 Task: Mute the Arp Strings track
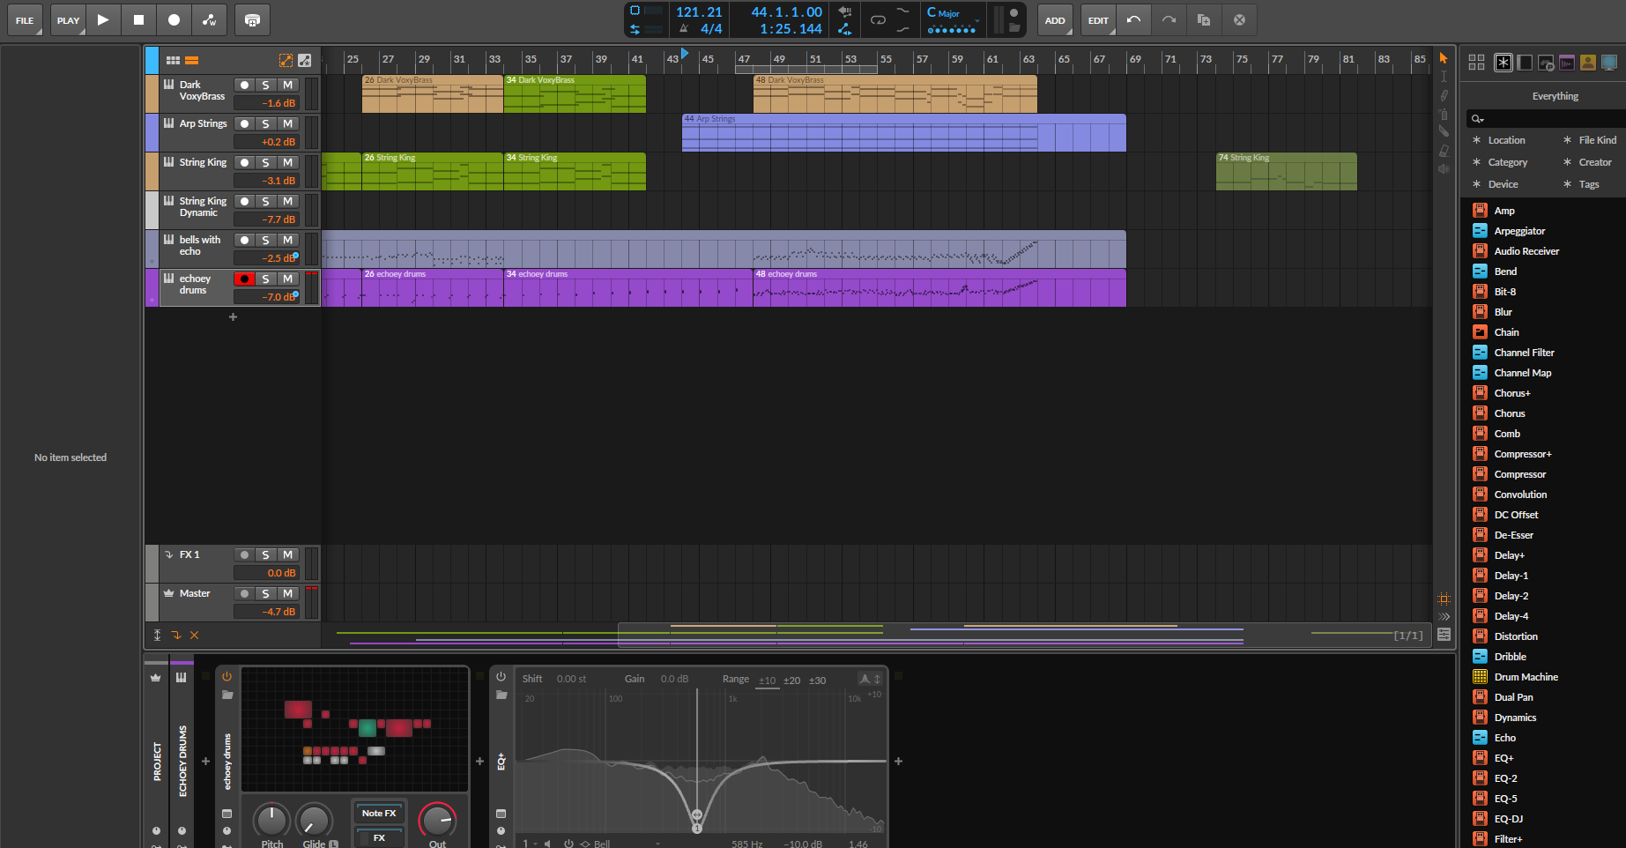pyautogui.click(x=287, y=124)
